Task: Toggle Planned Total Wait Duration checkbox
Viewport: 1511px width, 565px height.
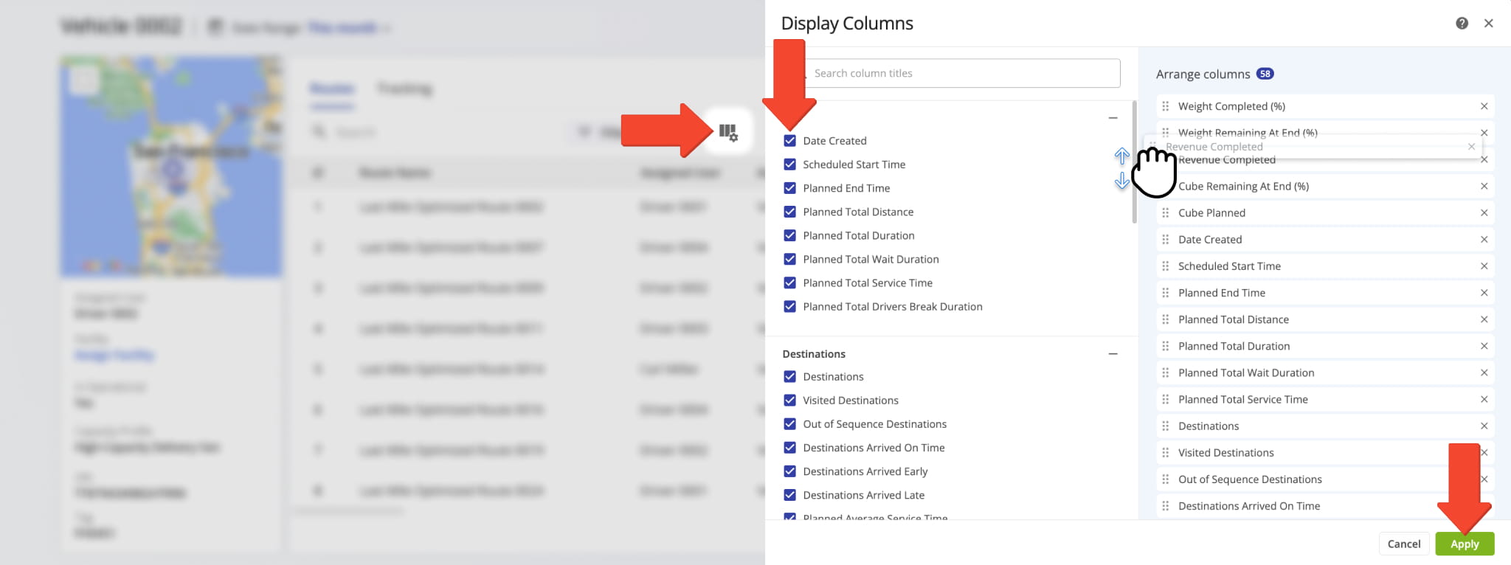Action: coord(789,260)
